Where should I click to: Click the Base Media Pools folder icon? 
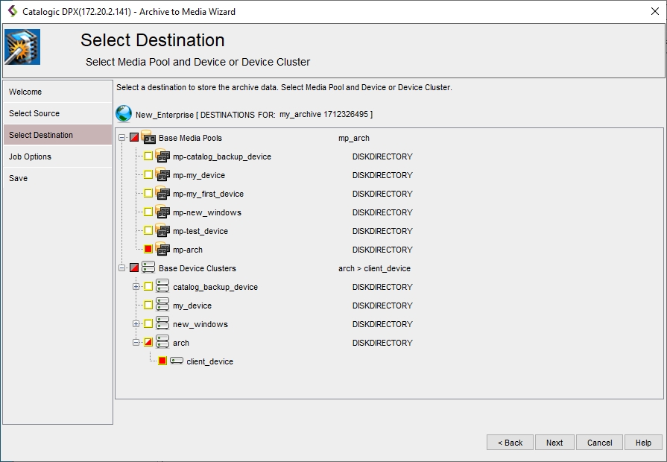[148, 138]
